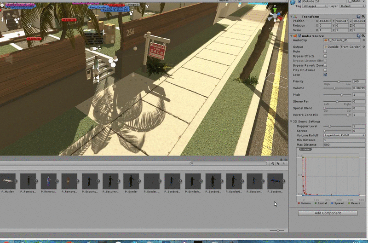Select the Hinge label in the scene view
The width and height of the screenshot is (368, 243).
coord(133,5)
